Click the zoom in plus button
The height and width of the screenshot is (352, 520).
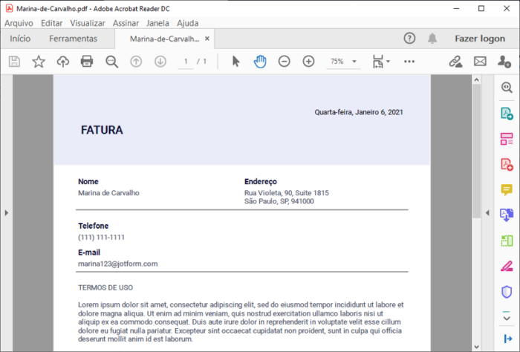(308, 62)
